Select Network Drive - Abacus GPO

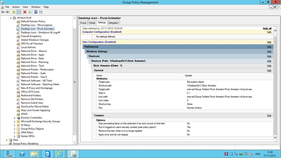coord(34,51)
